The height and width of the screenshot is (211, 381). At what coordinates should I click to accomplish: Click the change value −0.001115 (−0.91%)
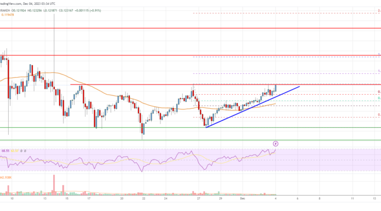click(x=88, y=10)
